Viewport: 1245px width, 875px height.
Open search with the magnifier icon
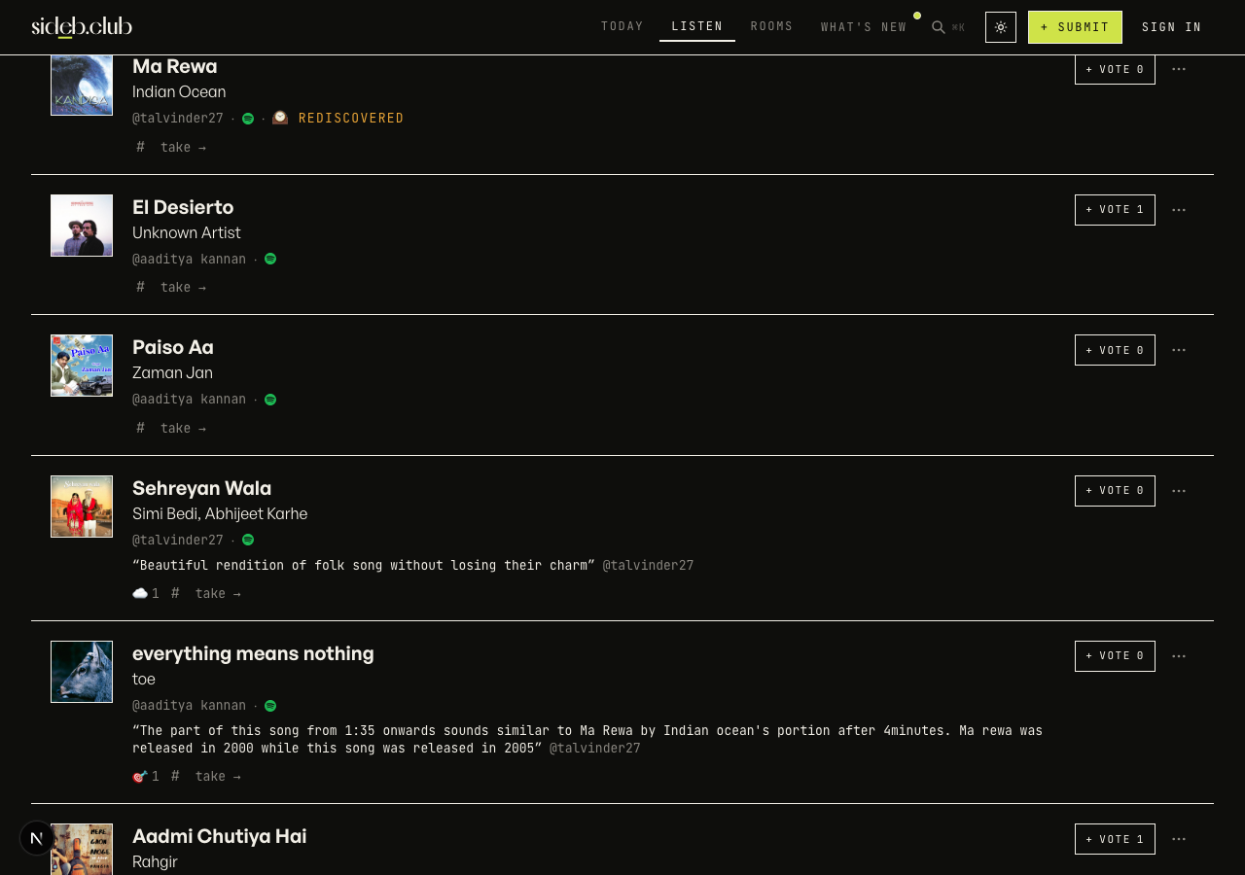(x=939, y=27)
